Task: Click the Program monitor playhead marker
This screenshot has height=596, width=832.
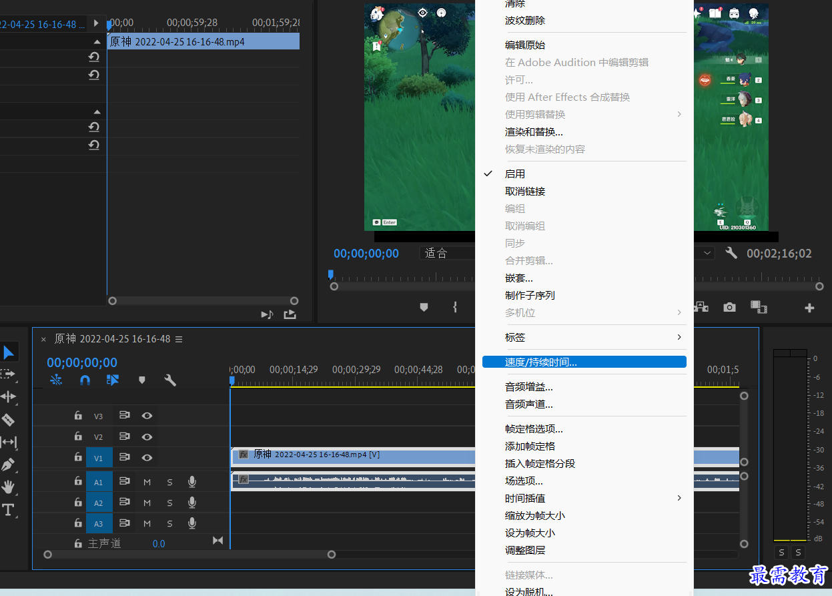Action: 330,274
